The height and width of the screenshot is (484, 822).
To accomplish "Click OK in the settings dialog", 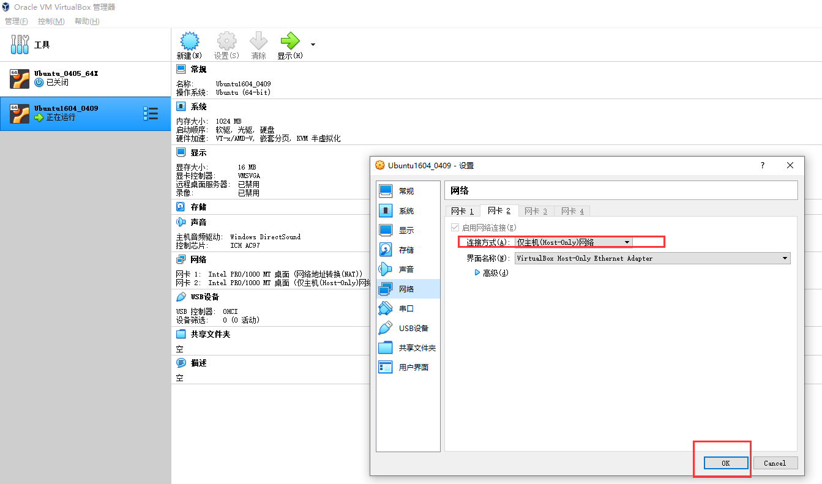I will tap(725, 463).
